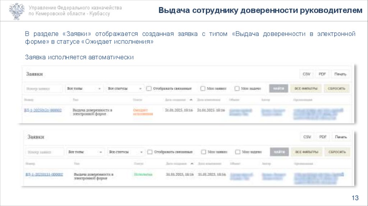
Task: Open Все типы dropdown in the Исполнена panel
Action: pos(85,152)
